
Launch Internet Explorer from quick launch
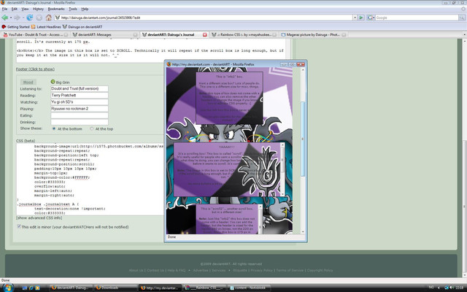pos(31,288)
